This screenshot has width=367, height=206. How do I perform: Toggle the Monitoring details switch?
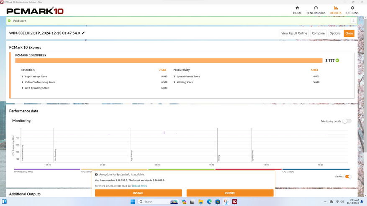point(346,121)
